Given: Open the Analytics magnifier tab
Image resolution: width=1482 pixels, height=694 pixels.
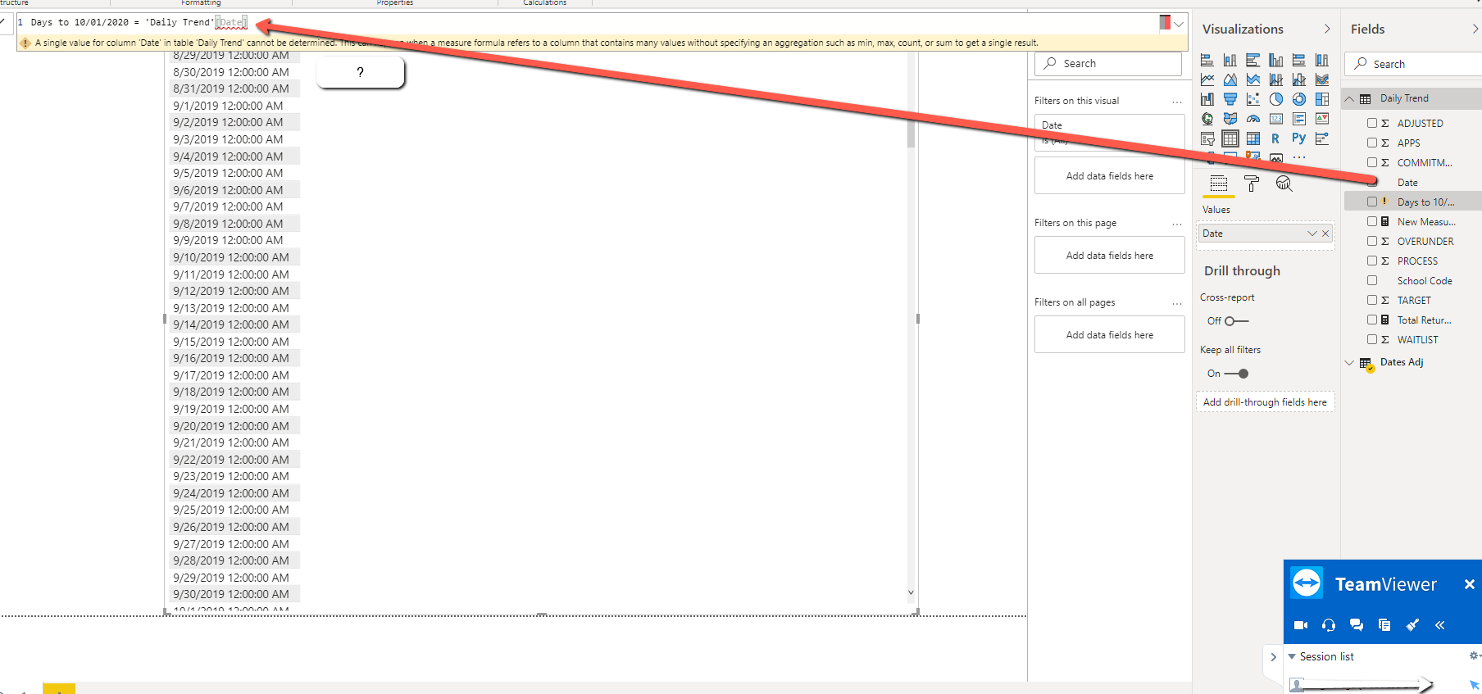Looking at the screenshot, I should [1284, 184].
